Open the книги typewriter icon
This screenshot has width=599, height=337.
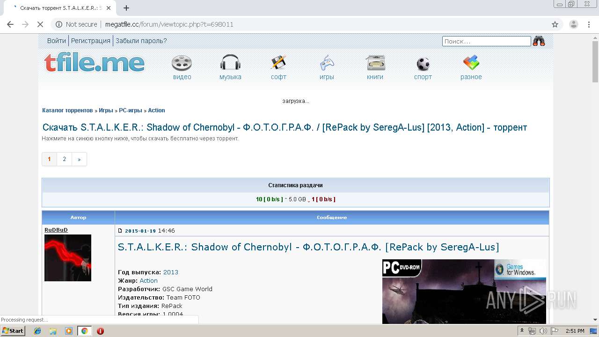[375, 63]
